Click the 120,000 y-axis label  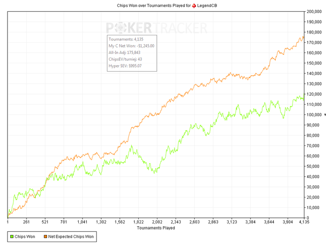click(x=314, y=94)
